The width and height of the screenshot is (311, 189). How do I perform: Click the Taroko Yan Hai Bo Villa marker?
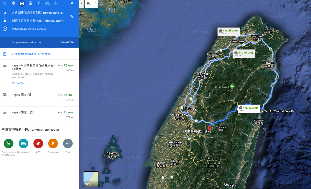[263, 111]
